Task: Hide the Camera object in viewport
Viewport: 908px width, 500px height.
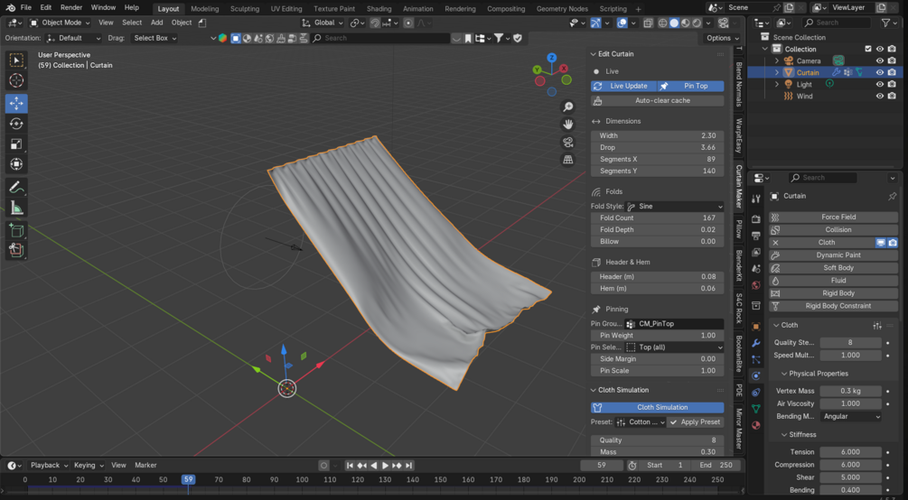Action: 880,60
